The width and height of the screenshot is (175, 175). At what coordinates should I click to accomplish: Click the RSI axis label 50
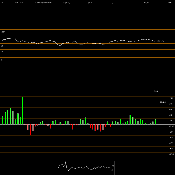point(2,46)
